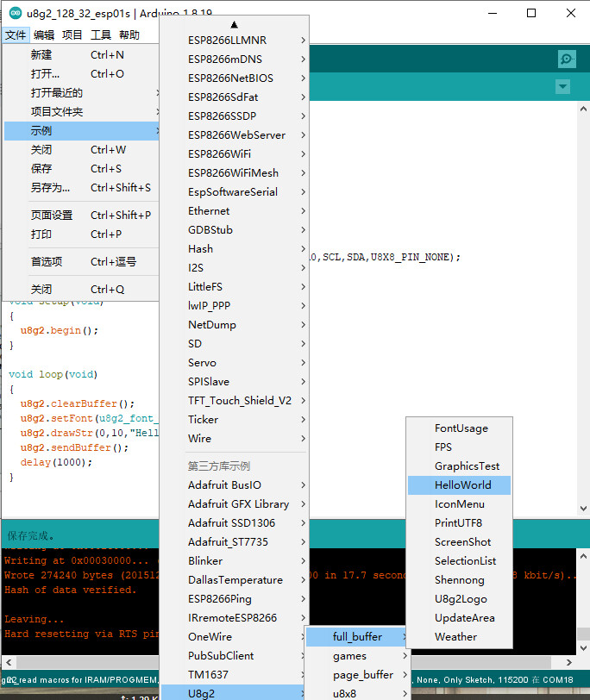The width and height of the screenshot is (590, 700).
Task: Expand Servo examples
Action: [234, 362]
